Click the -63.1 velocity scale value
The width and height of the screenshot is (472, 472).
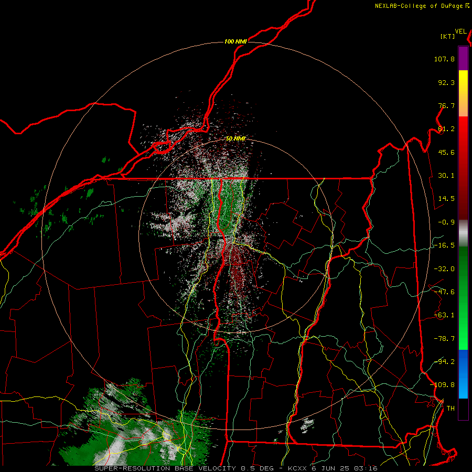pyautogui.click(x=444, y=315)
